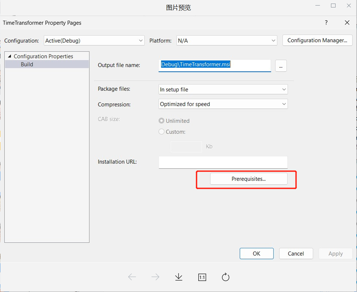Maximize the image preview window
The image size is (357, 292).
[x=333, y=6]
